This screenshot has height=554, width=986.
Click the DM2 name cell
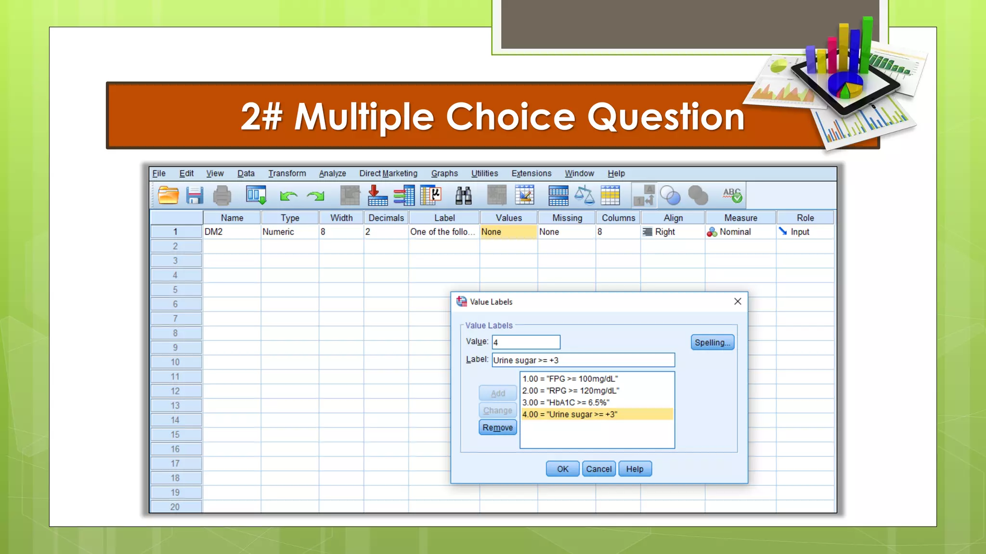[232, 232]
